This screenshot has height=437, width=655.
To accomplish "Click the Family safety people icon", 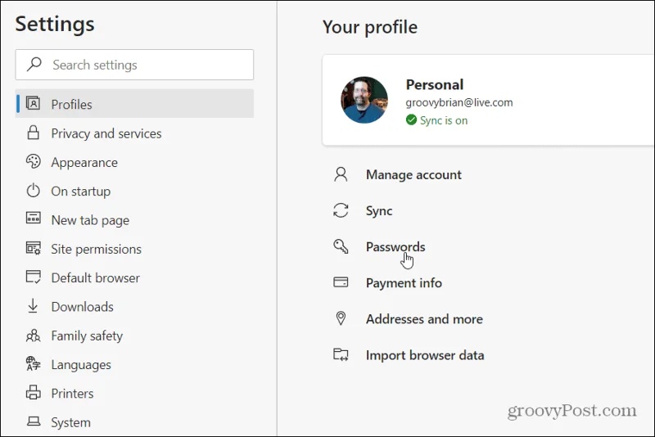I will (34, 336).
